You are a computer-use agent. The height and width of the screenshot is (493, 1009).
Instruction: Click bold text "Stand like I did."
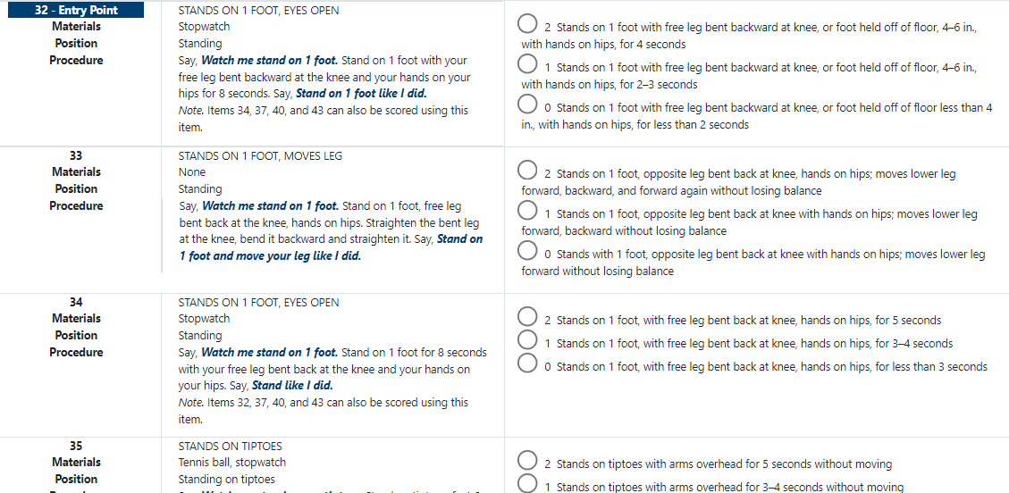[291, 386]
